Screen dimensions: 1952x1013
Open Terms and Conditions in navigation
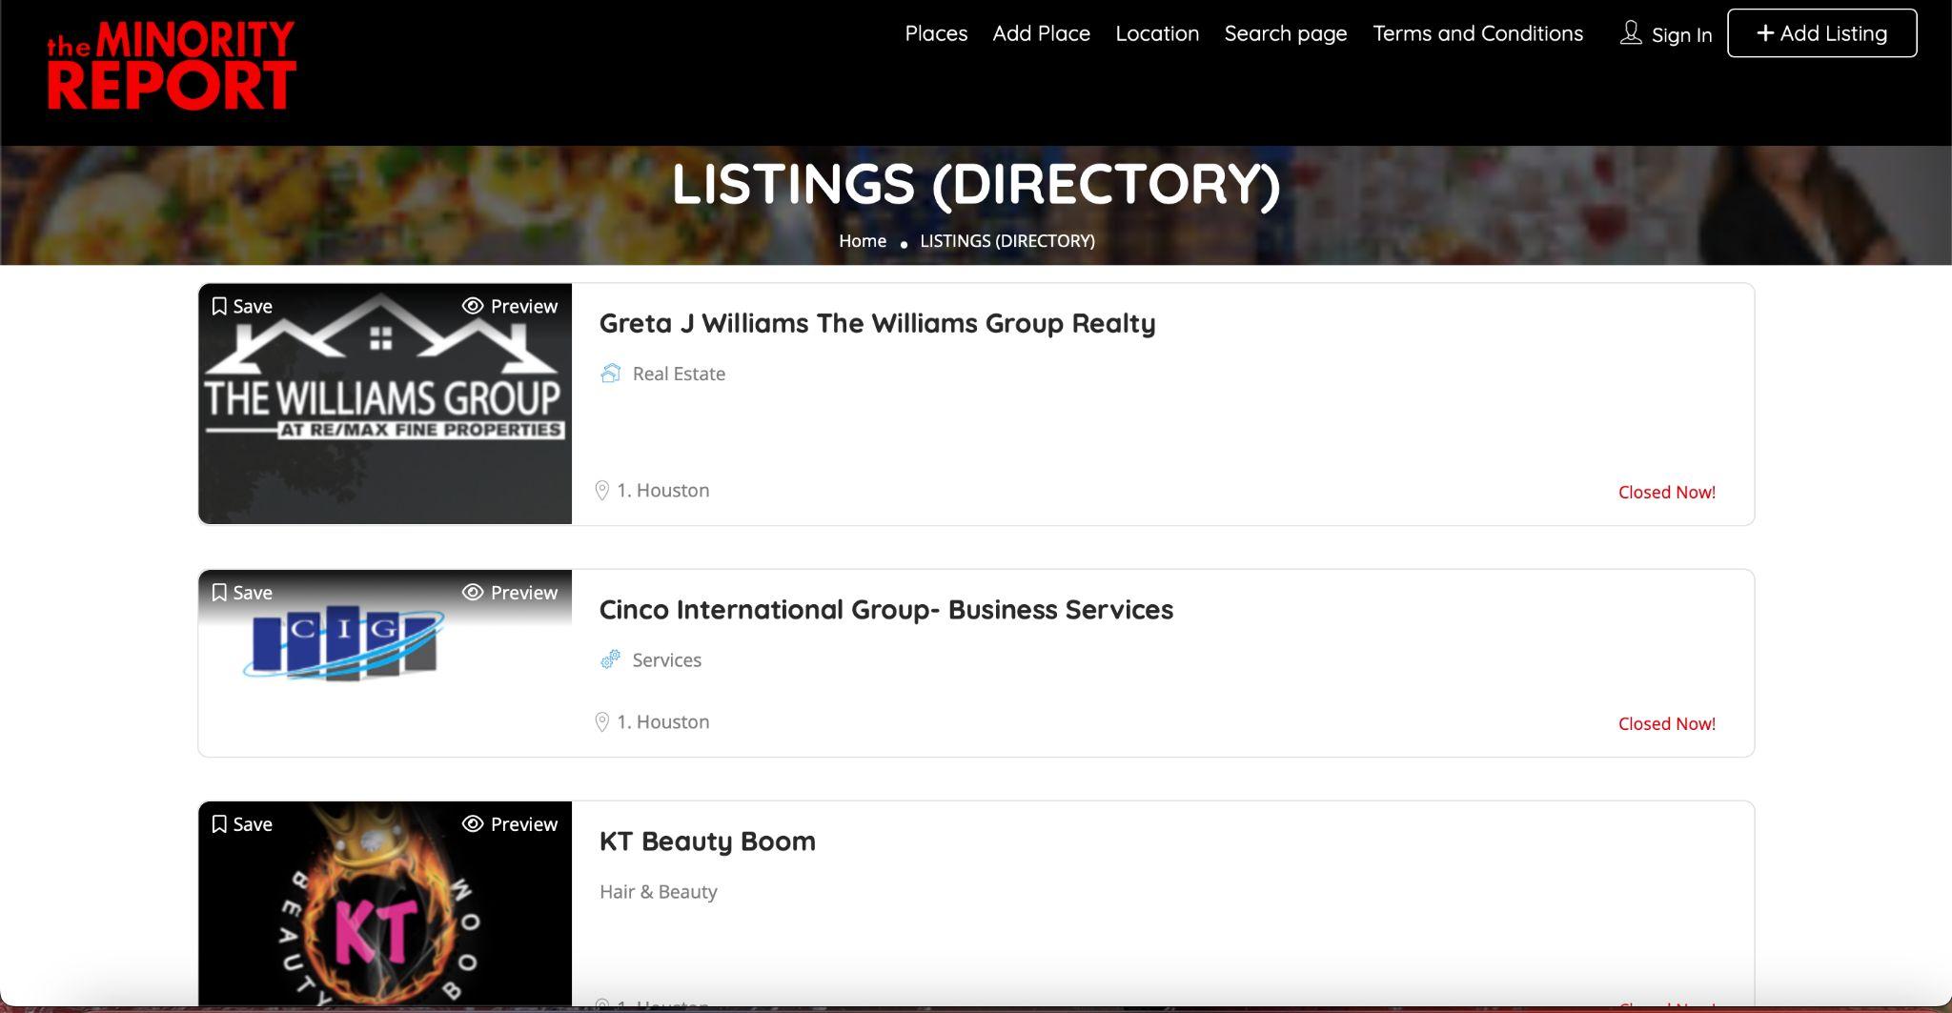[x=1477, y=33]
